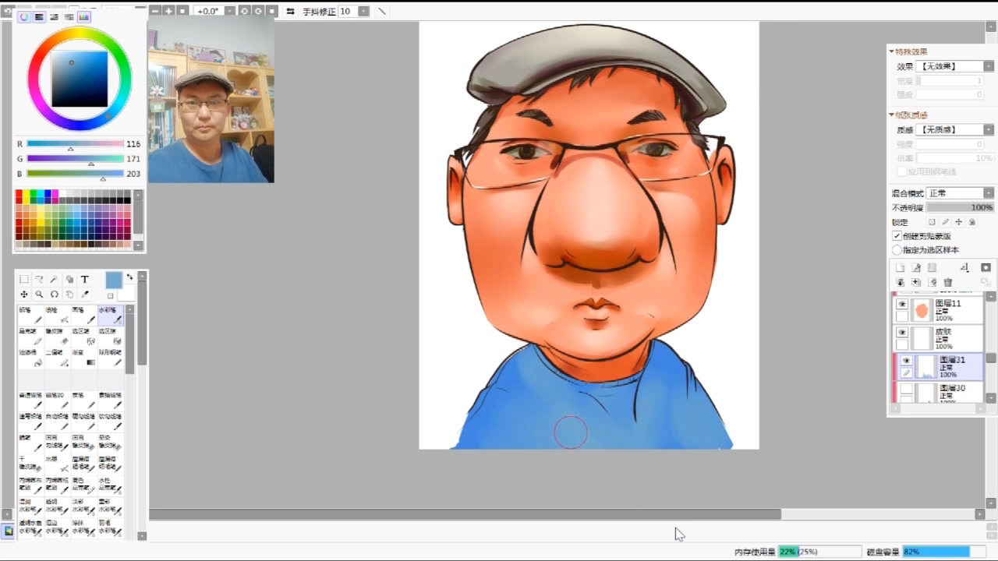
Task: Click the brush list scroll-up arrow
Action: click(129, 309)
